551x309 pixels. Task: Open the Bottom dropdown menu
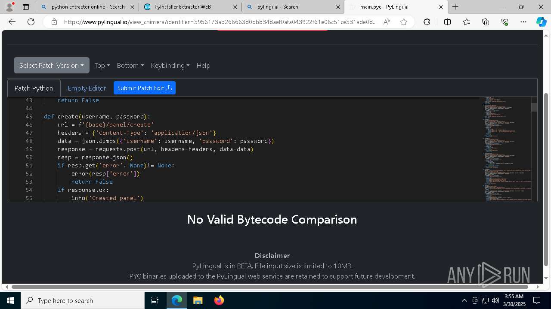click(130, 65)
